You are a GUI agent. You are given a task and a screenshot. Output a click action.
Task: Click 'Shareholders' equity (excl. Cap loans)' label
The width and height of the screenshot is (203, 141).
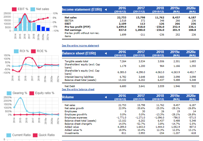click(x=82, y=66)
